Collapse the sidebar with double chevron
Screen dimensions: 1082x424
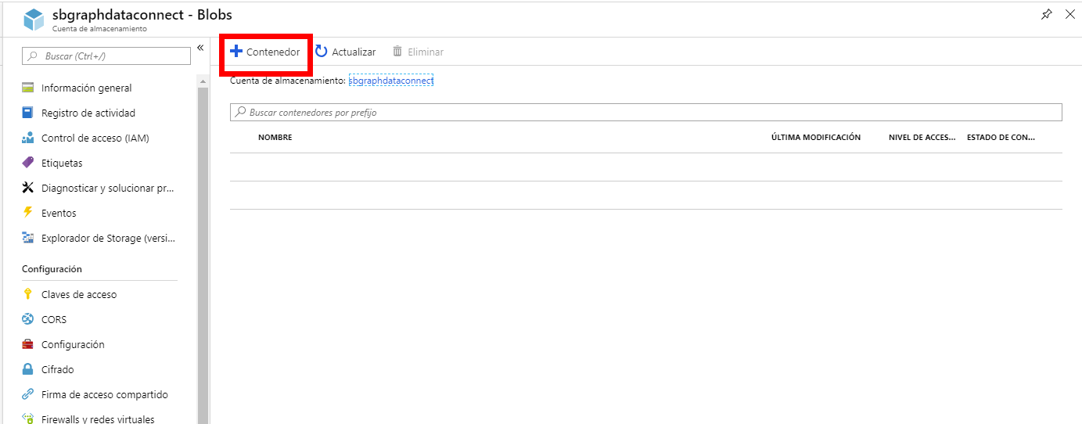[200, 48]
